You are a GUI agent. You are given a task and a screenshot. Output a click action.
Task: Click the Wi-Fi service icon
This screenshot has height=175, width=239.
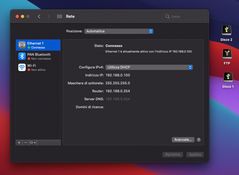[x=22, y=67]
